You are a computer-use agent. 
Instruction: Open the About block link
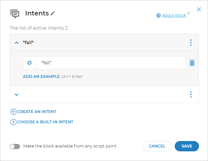[x=174, y=15]
